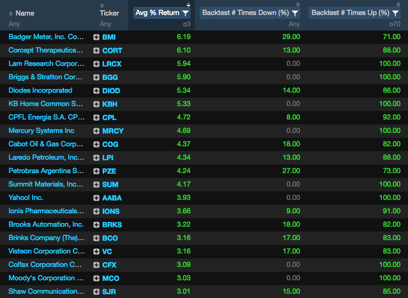Select Times Down value 15.00
The width and height of the screenshot is (408, 298).
(291, 292)
